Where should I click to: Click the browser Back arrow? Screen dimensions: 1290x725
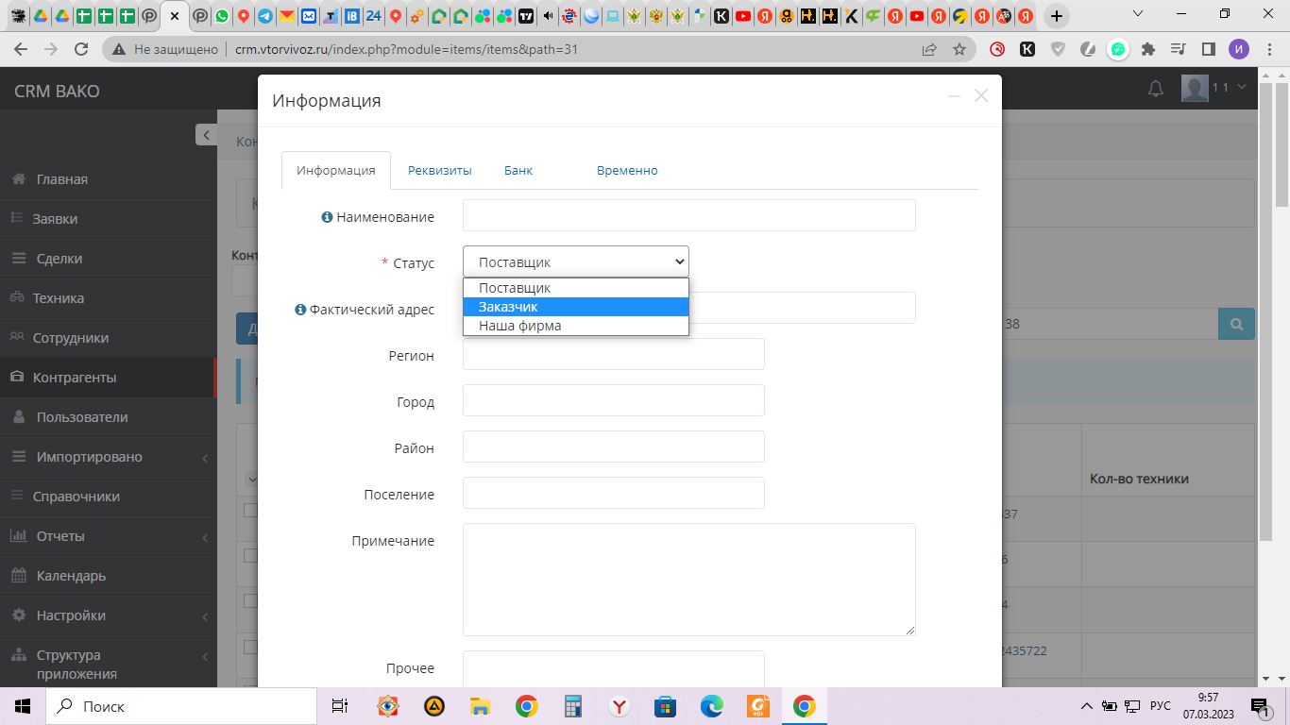point(21,49)
